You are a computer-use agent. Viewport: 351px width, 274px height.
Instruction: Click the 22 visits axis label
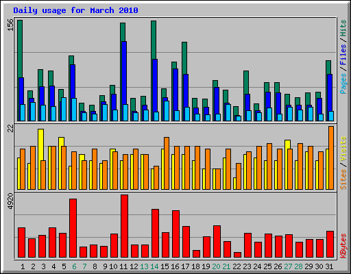pyautogui.click(x=10, y=129)
